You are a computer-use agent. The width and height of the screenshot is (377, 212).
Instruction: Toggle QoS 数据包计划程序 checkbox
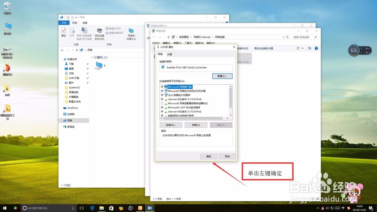162,95
